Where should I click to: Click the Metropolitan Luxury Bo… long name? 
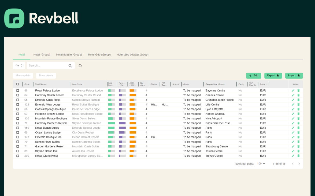pos(87,156)
